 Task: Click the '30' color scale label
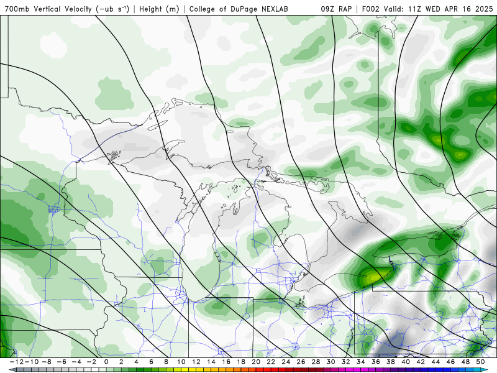331,362
